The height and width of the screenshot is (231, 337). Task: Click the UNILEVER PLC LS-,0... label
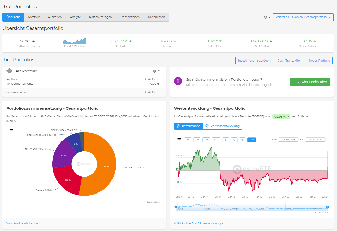35,149
